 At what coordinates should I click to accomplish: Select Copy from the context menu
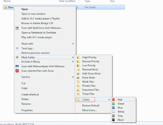[24, 88]
